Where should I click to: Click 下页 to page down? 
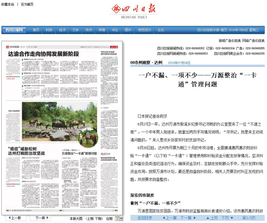[x=227, y=218]
